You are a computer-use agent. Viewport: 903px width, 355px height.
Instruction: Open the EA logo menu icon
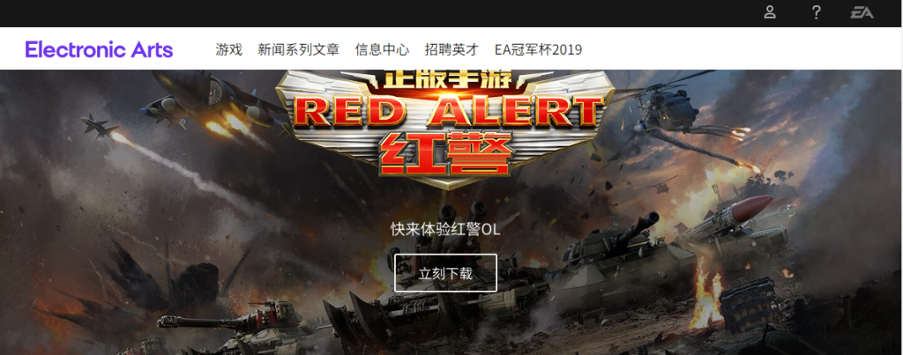tap(862, 12)
